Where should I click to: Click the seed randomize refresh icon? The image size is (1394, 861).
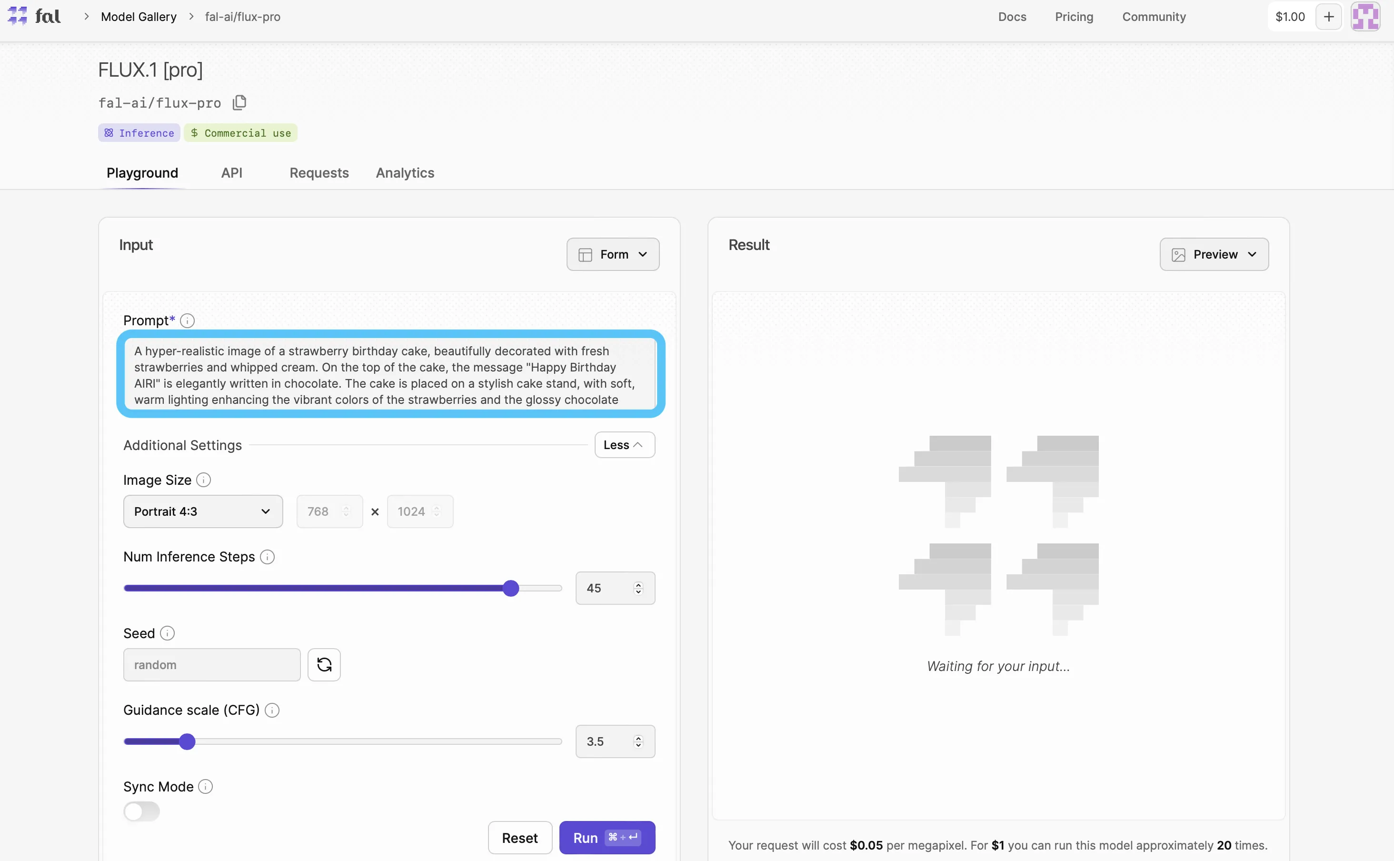pos(325,665)
